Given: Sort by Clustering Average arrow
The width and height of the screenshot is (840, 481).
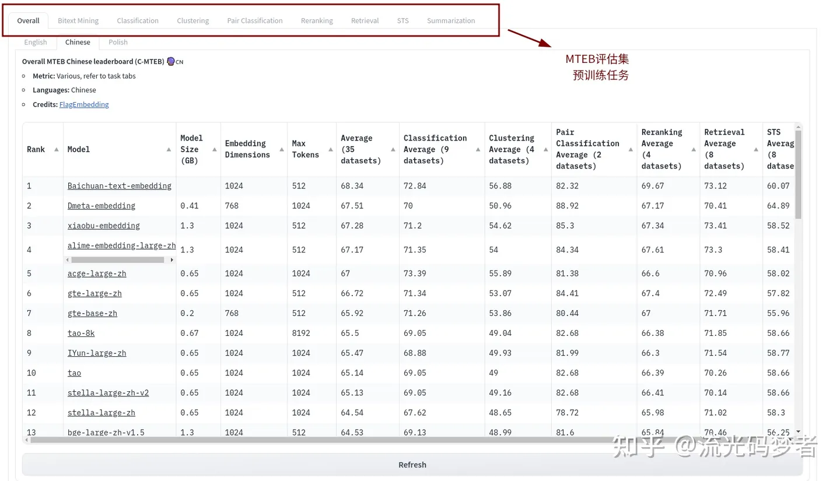Looking at the screenshot, I should 545,149.
